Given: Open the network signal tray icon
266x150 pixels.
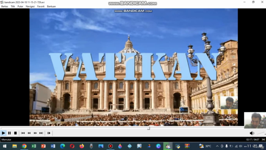Looking at the screenshot, I should click(x=236, y=146).
